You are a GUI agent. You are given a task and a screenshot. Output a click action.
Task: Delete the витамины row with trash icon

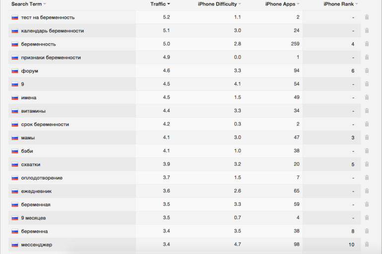[367, 111]
